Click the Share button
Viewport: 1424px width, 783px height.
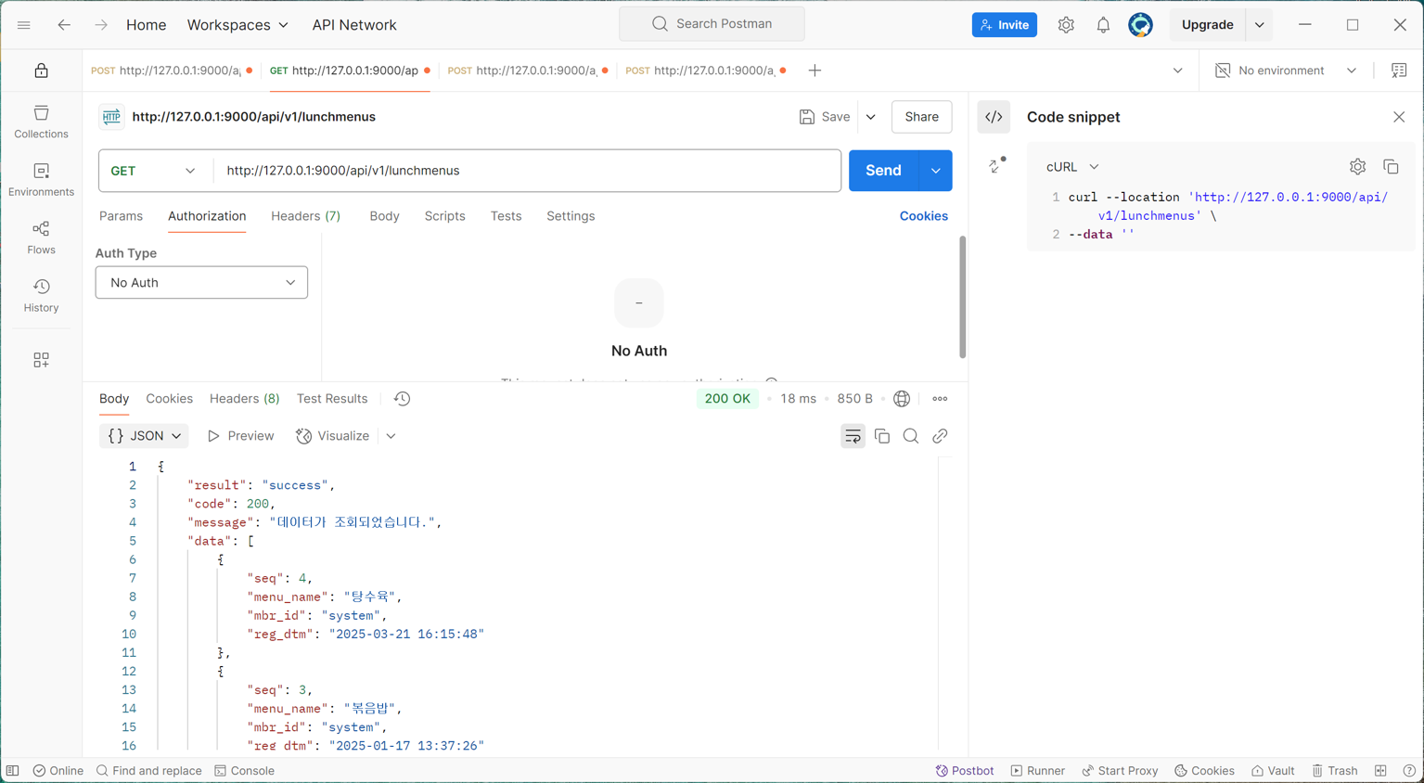922,117
